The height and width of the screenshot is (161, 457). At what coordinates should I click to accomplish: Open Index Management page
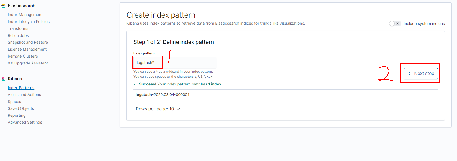(25, 15)
